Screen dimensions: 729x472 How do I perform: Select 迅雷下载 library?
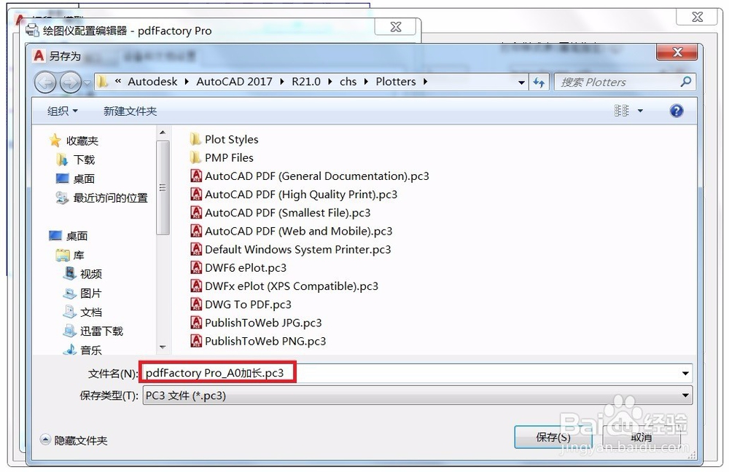93,331
